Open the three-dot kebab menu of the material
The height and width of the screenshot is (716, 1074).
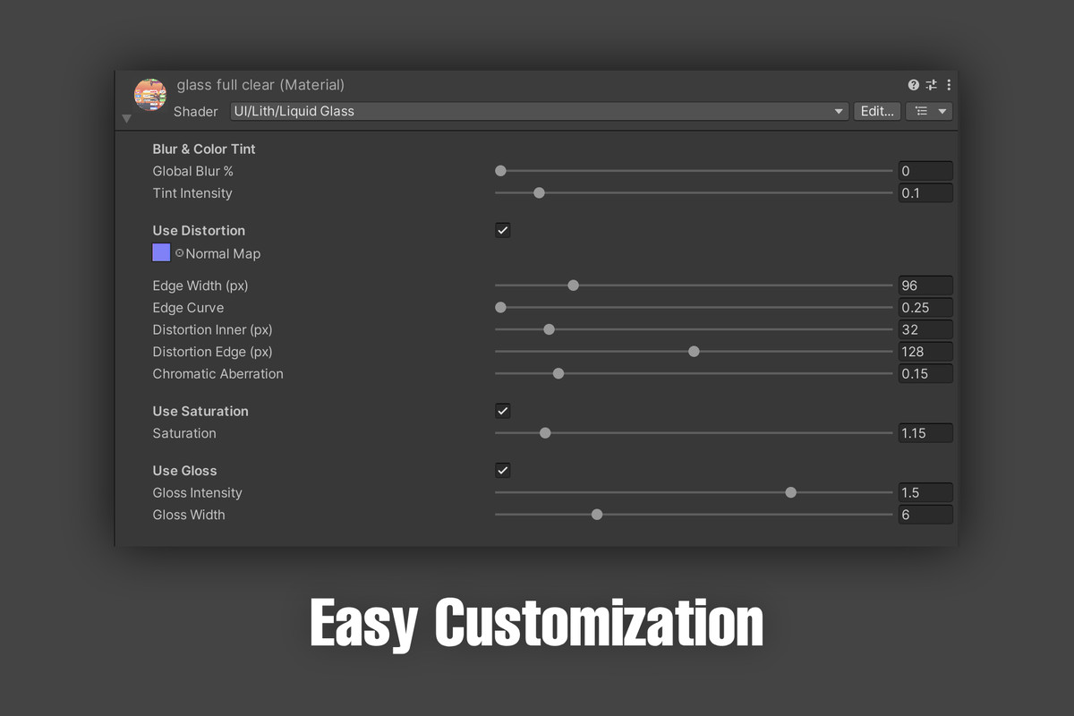(x=949, y=84)
